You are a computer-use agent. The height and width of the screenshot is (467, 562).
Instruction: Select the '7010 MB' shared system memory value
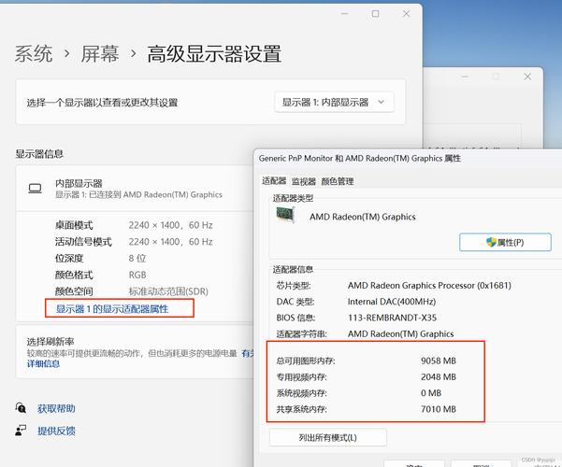click(439, 409)
